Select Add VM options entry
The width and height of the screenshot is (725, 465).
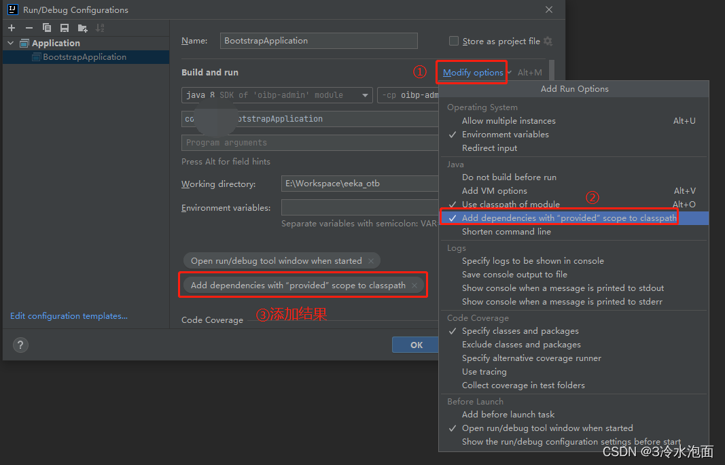[x=573, y=190]
